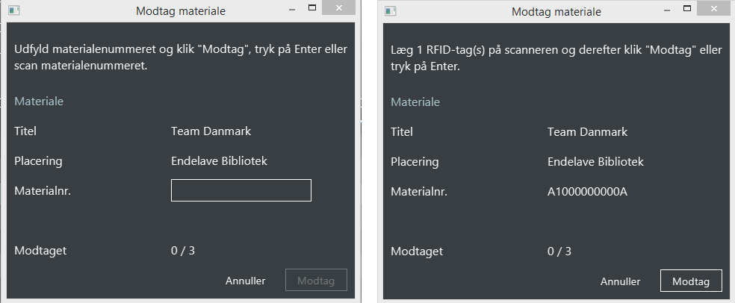Screen dimensions: 735x303
Task: Minimize the RFID-tag scanning dialog
Action: click(x=667, y=10)
